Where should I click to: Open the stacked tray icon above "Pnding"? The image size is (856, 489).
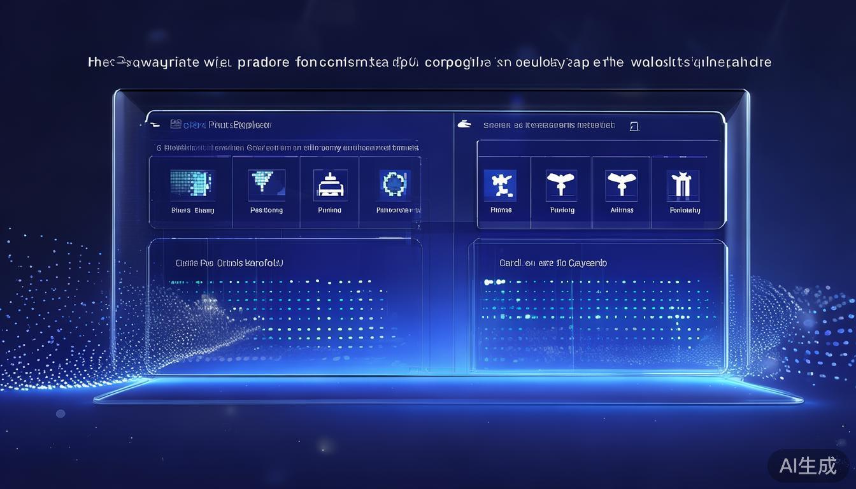pos(330,184)
